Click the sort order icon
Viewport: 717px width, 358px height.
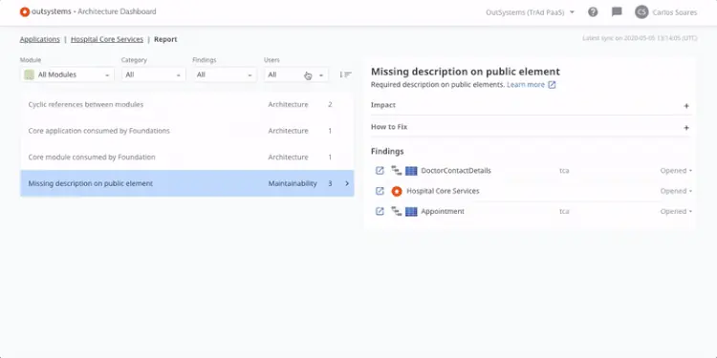pyautogui.click(x=345, y=74)
